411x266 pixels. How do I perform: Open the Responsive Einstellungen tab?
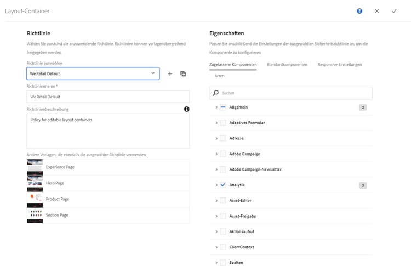pyautogui.click(x=339, y=65)
